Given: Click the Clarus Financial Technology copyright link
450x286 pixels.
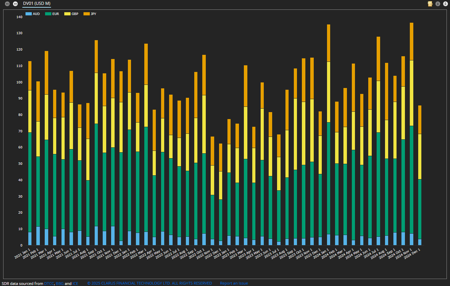Looking at the screenshot, I should [150, 284].
